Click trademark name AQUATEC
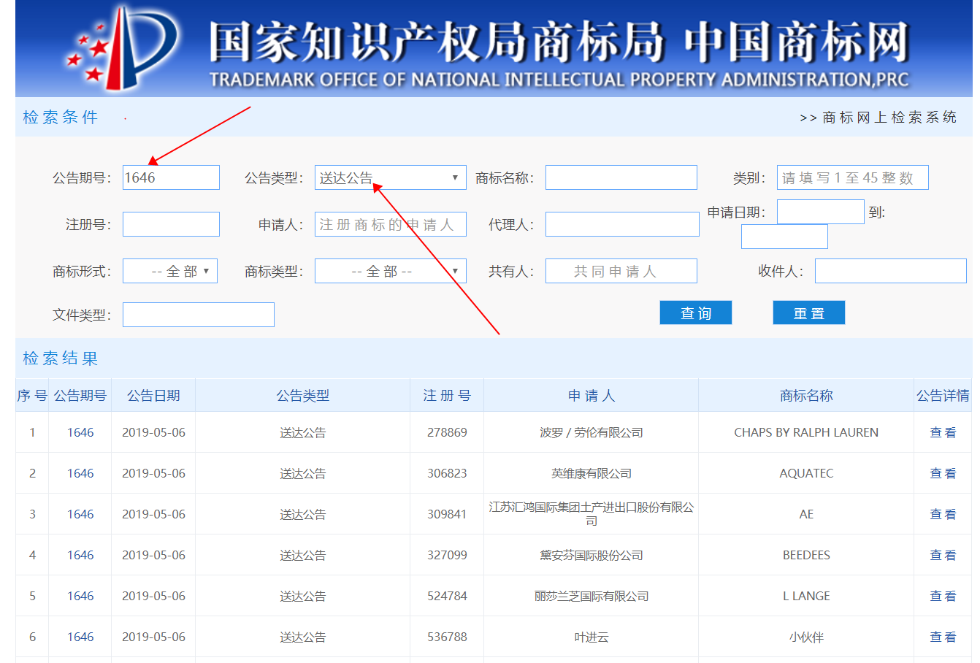Viewport: 980px width, 663px height. click(x=806, y=473)
